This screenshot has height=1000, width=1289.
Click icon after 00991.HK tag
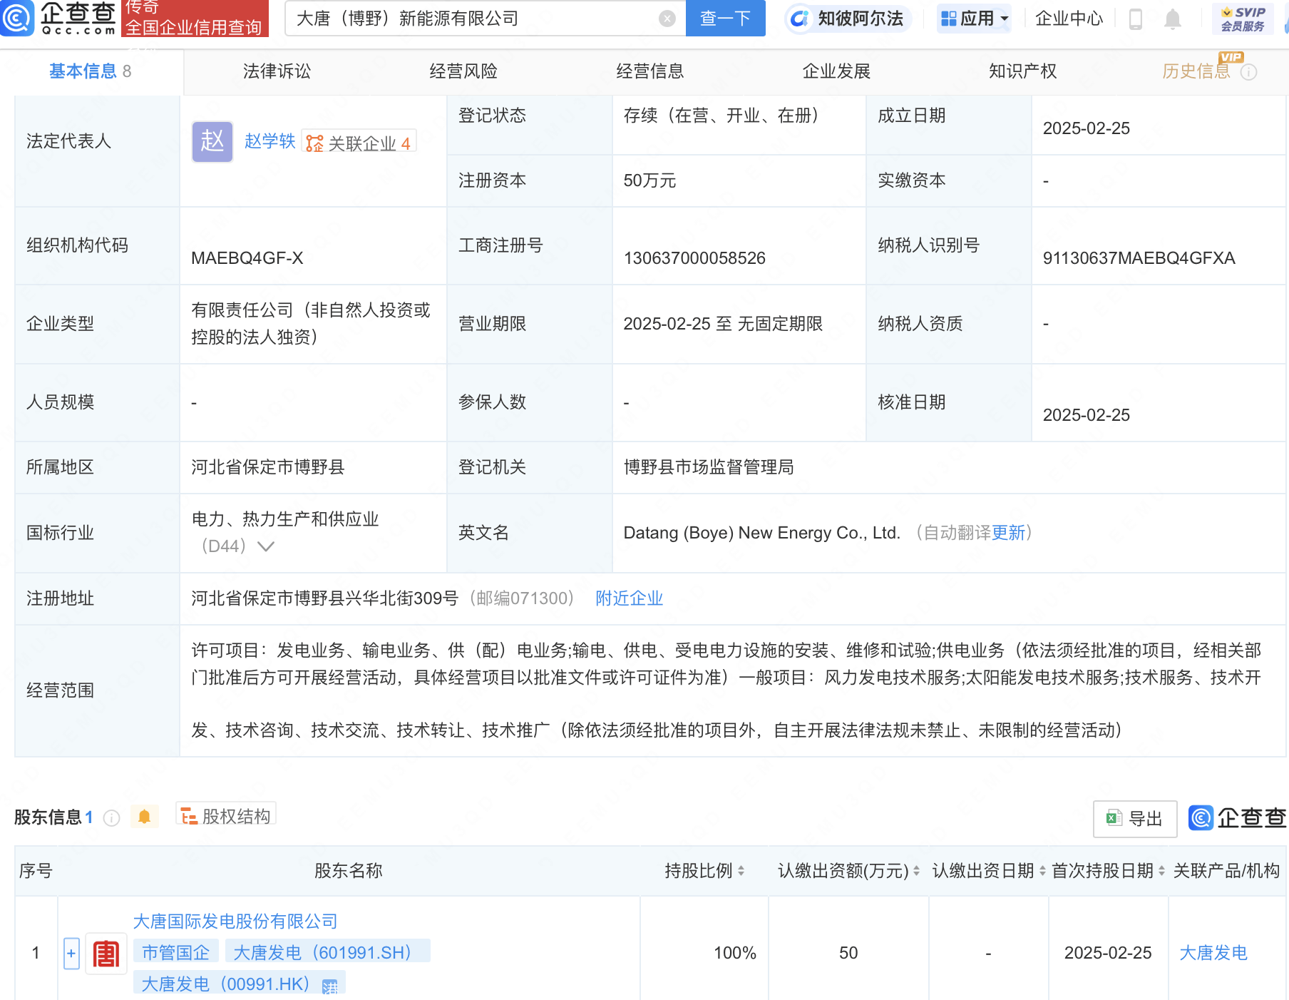pyautogui.click(x=330, y=986)
